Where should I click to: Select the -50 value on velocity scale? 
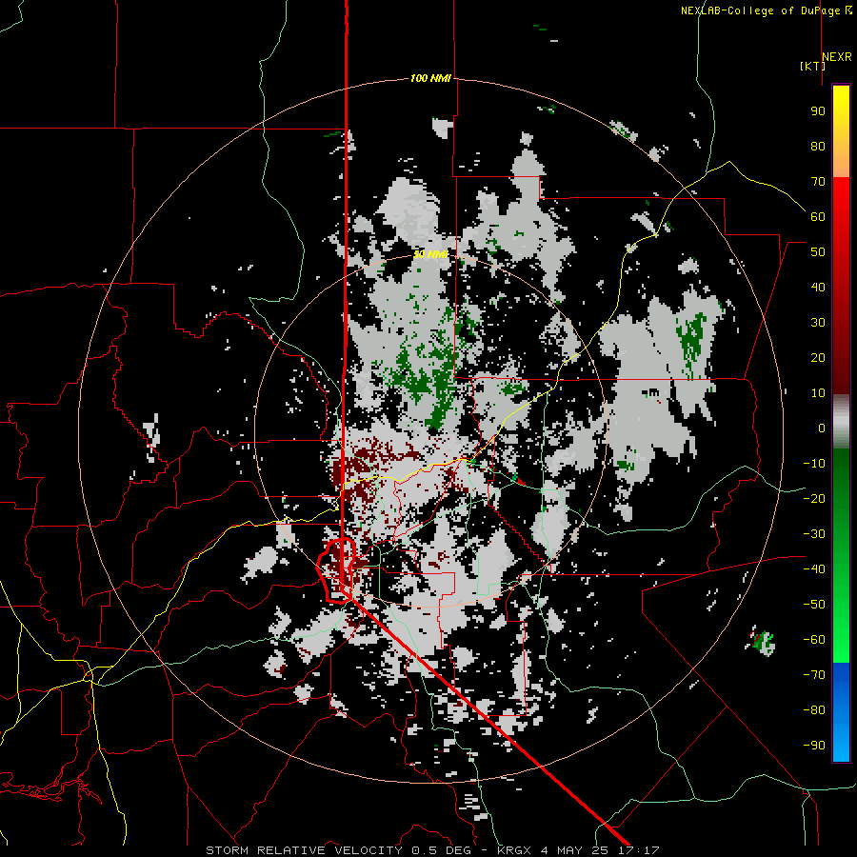tap(814, 605)
